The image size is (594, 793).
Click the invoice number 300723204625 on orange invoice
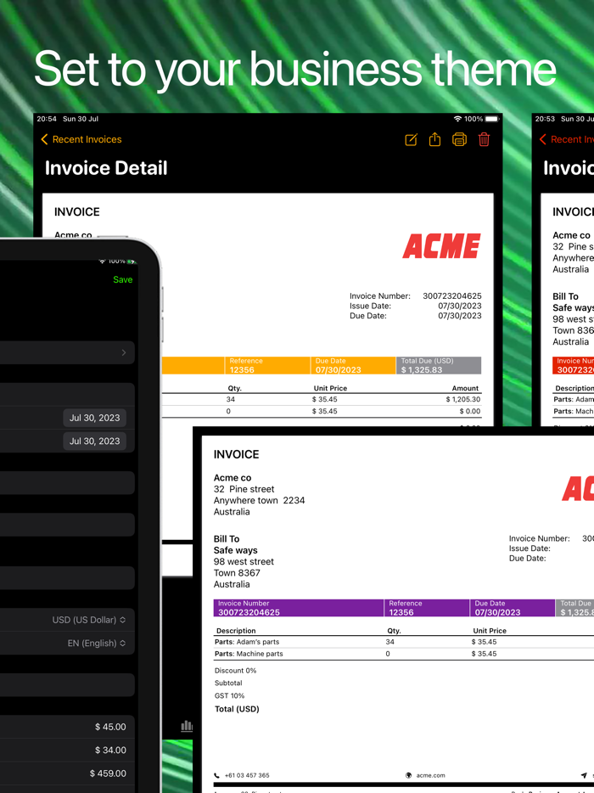(x=452, y=295)
